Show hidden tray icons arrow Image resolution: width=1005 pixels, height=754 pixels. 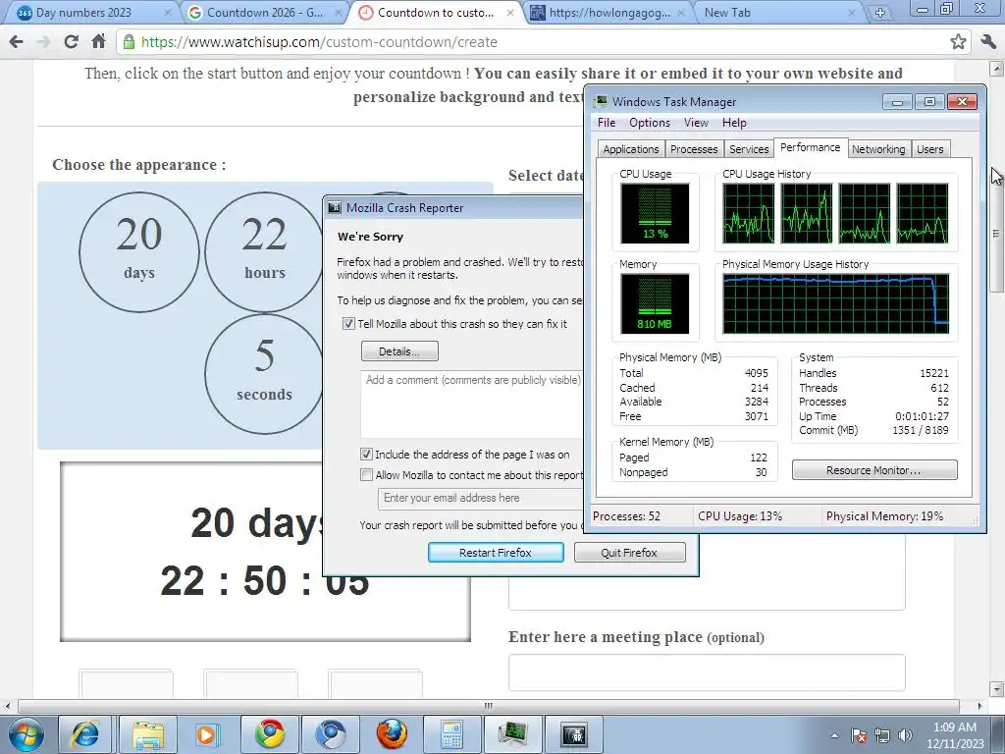click(834, 735)
